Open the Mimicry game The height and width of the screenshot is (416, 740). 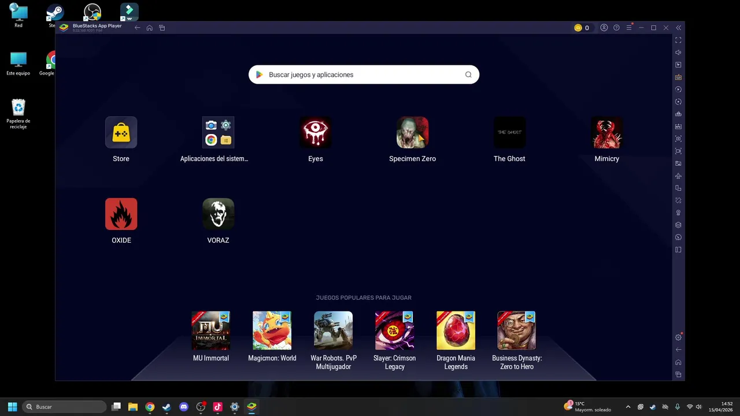coord(606,132)
